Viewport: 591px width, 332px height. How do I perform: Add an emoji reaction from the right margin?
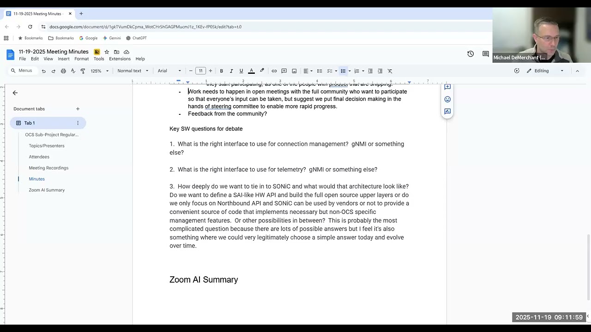447,99
